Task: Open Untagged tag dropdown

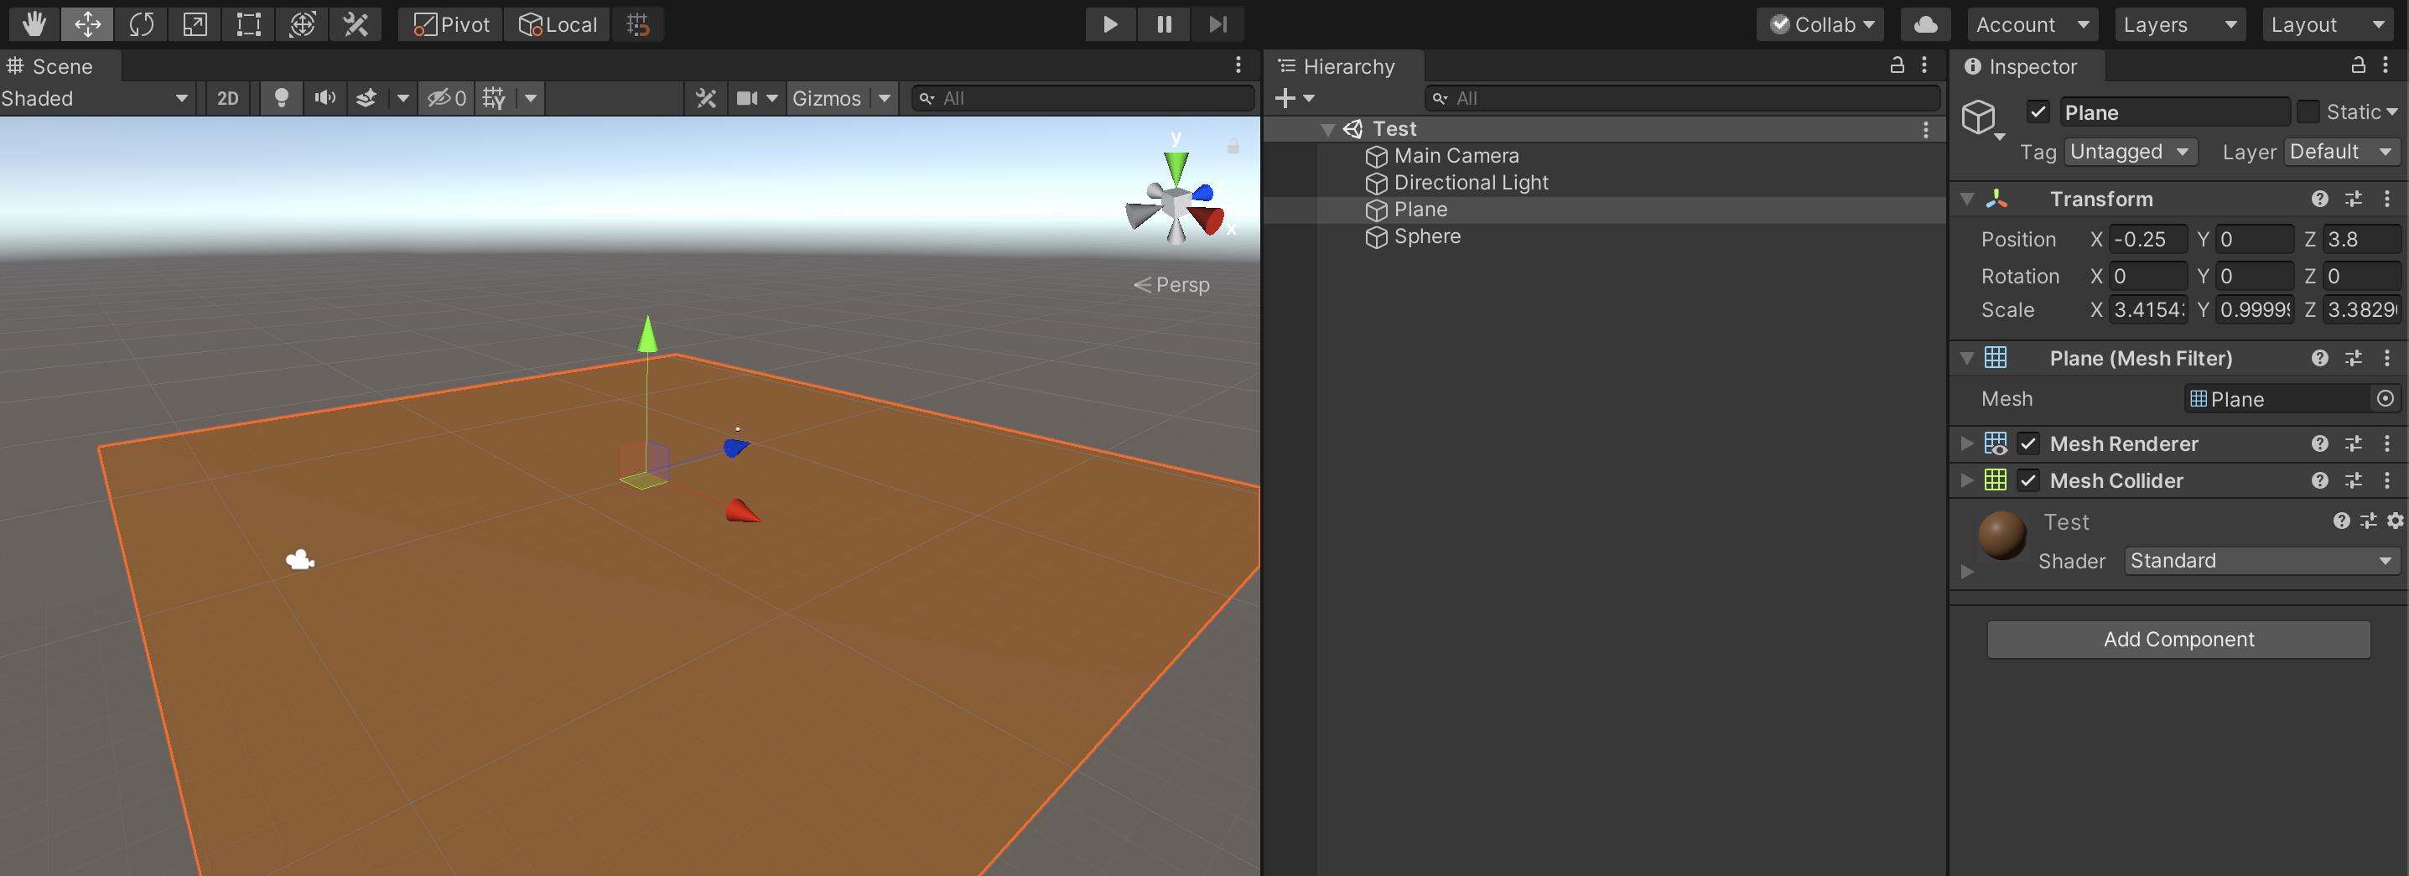Action: click(x=2130, y=152)
